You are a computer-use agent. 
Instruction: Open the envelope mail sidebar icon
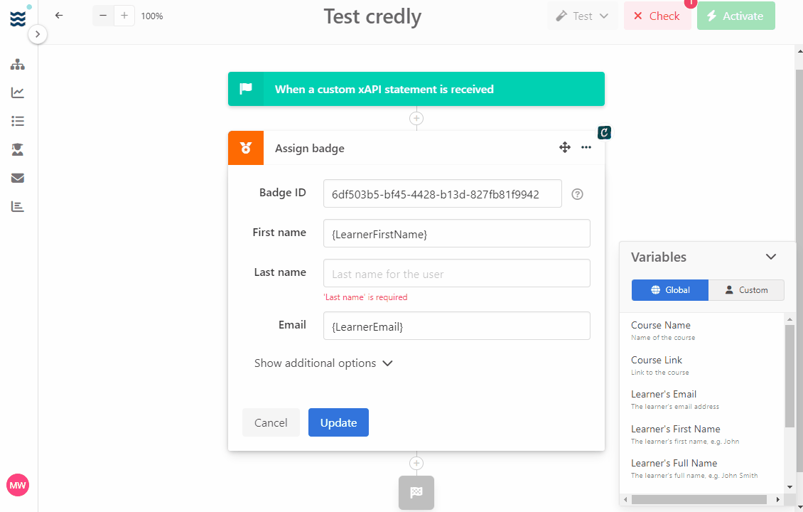click(18, 178)
